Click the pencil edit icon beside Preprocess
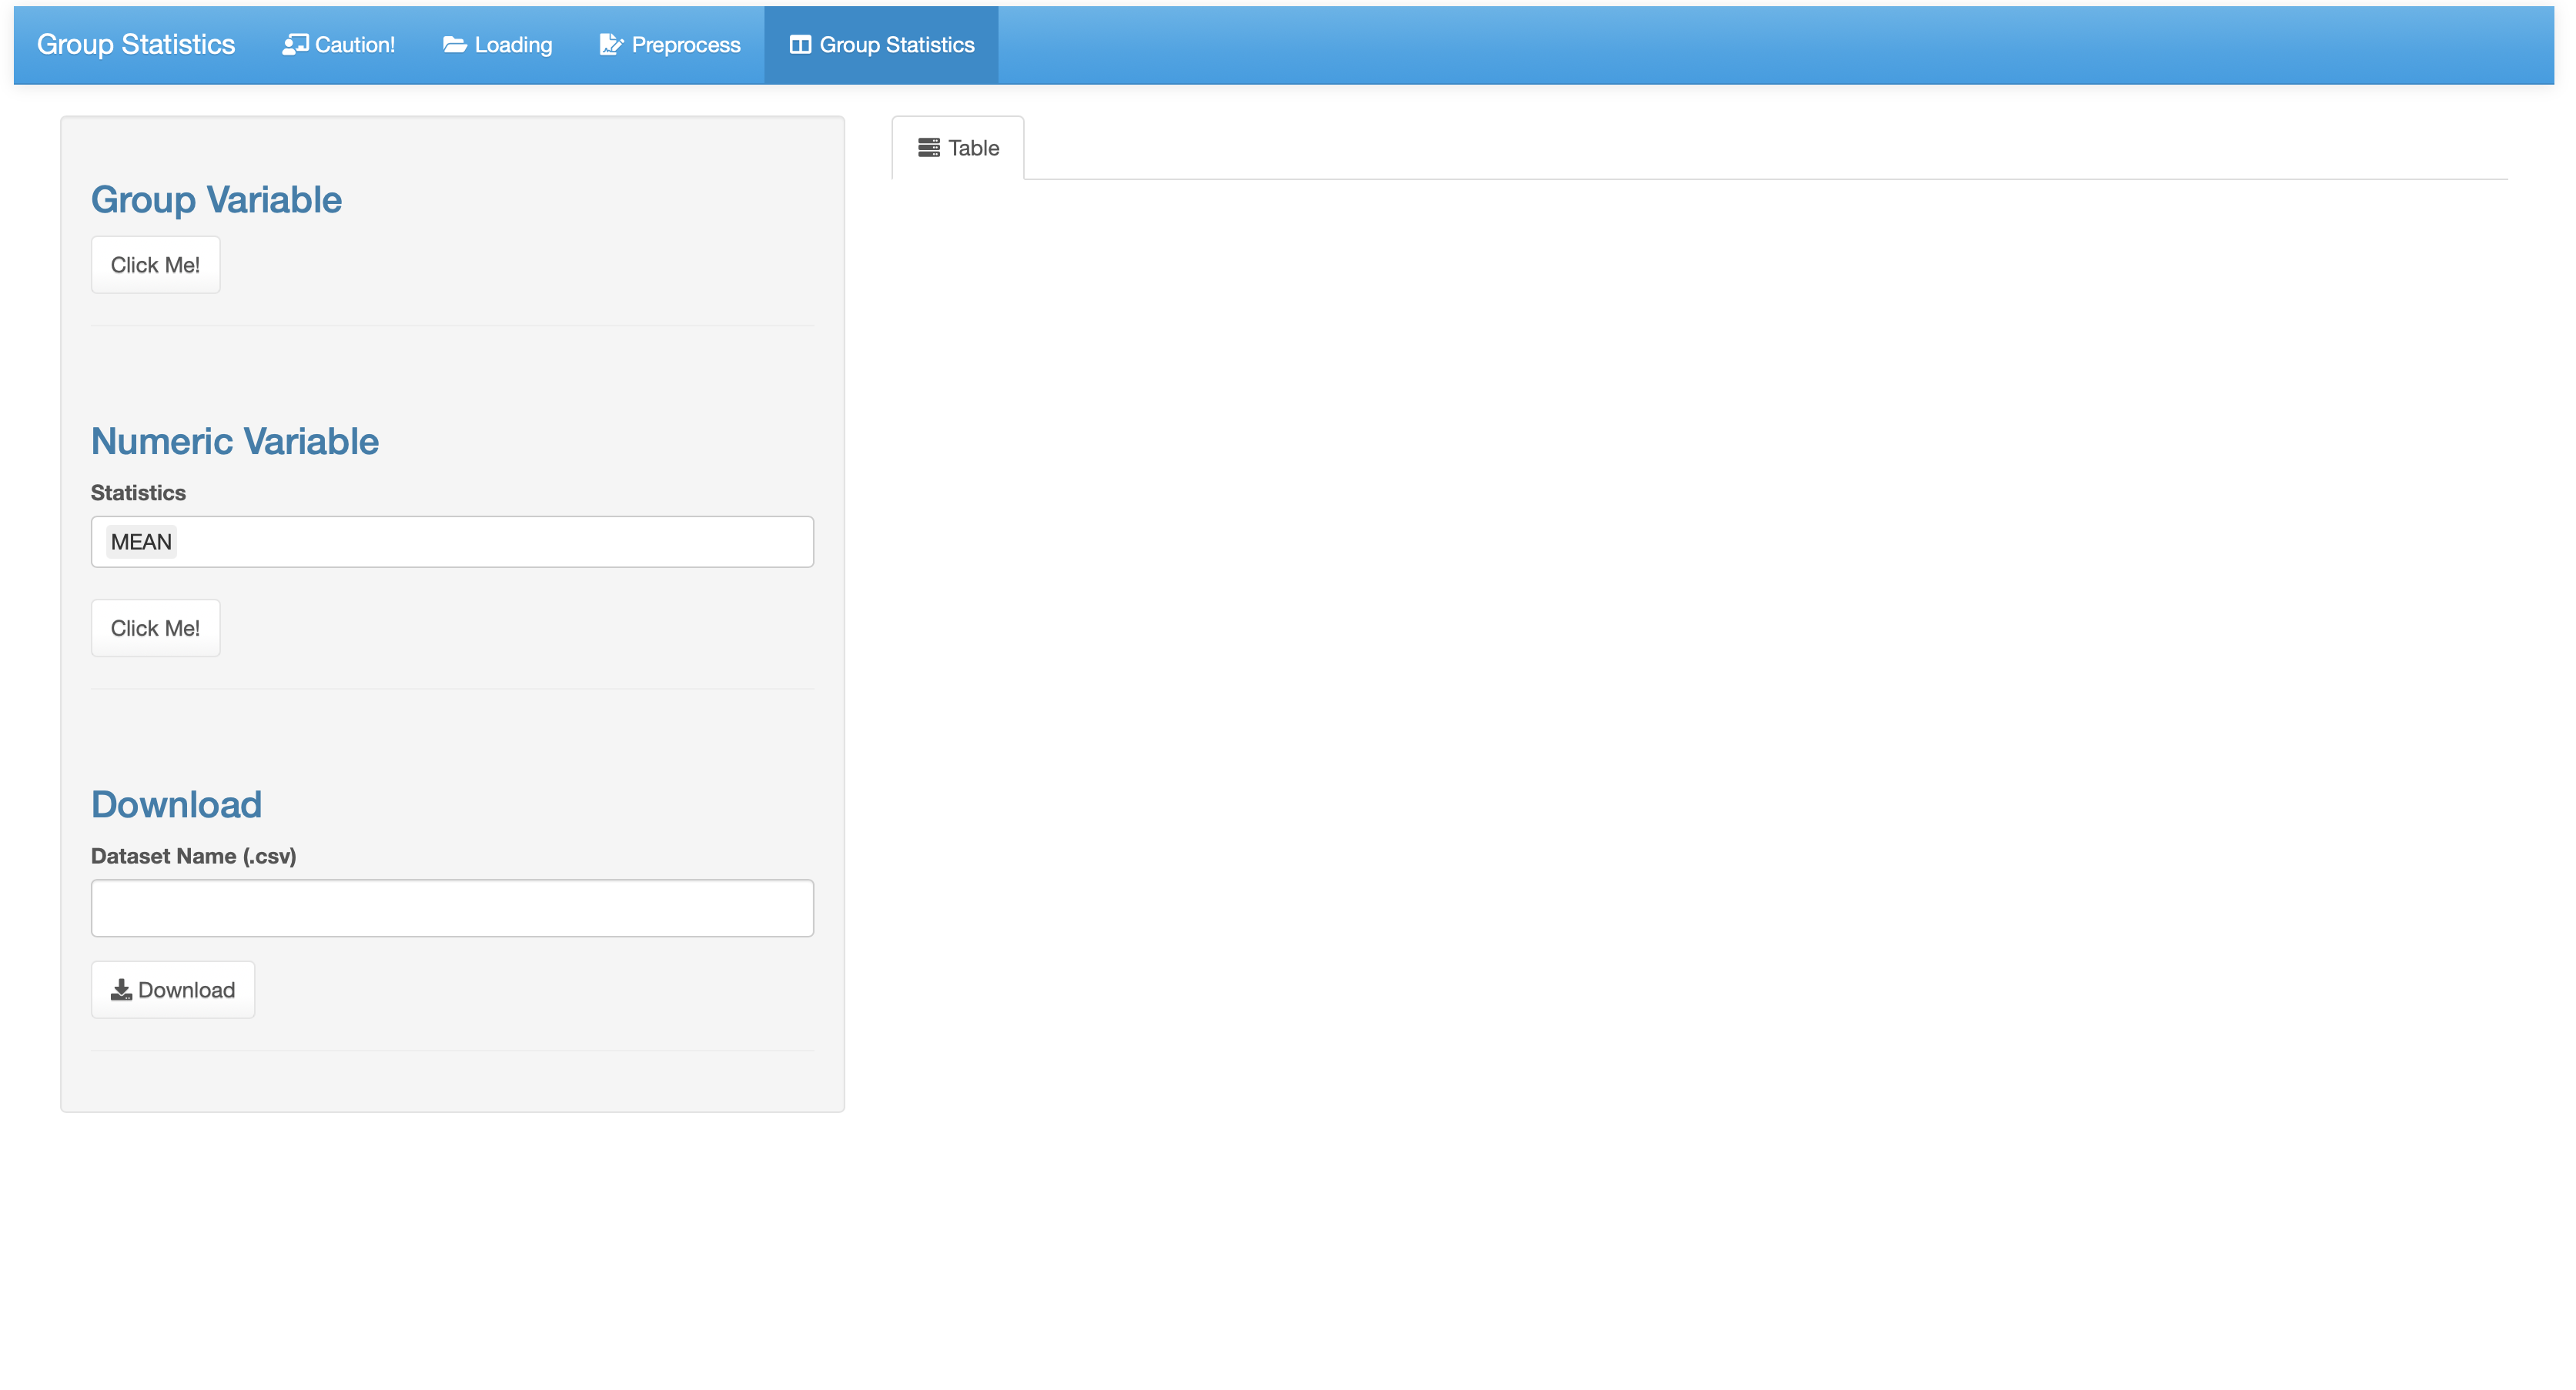Viewport: 2576px width, 1390px height. click(x=611, y=44)
